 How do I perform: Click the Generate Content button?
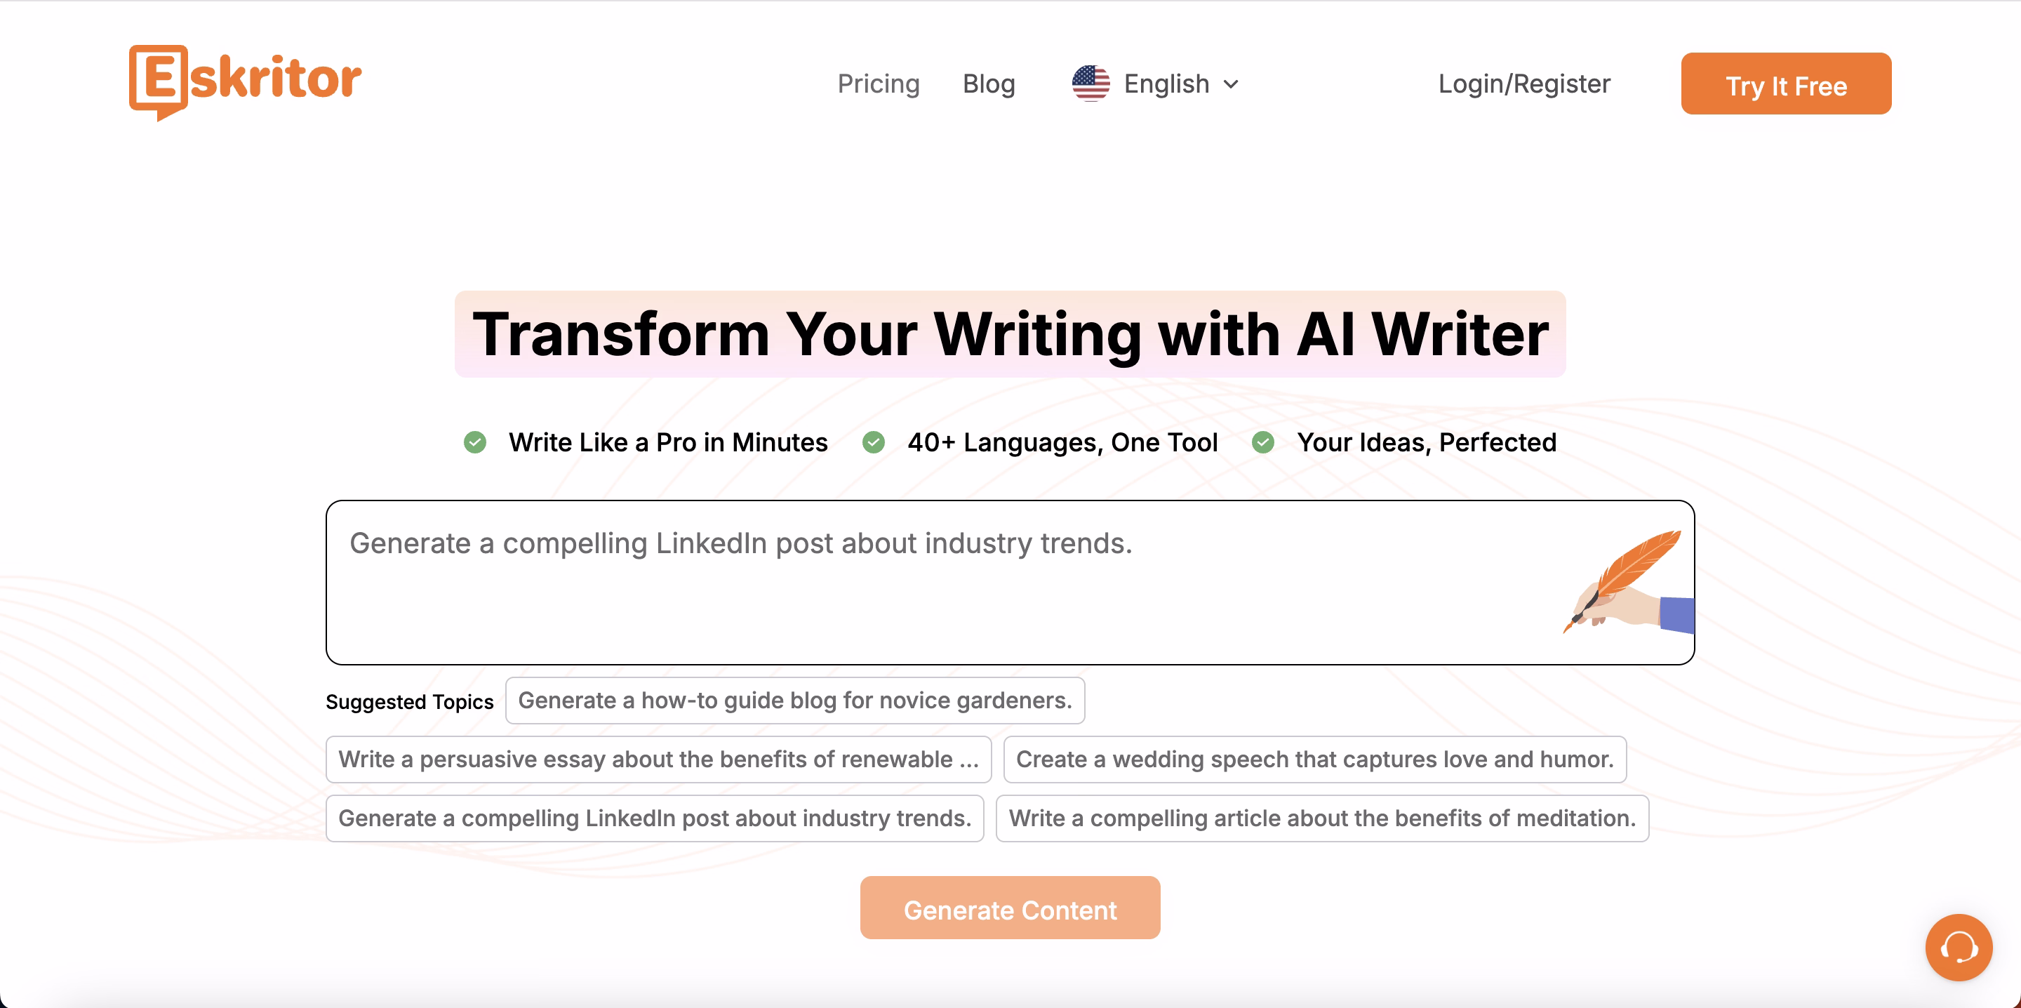1010,908
